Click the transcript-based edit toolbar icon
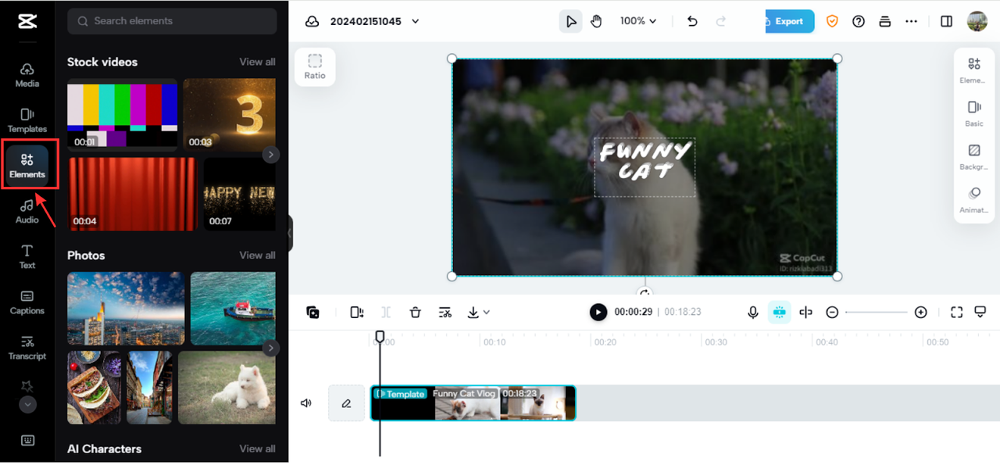 pos(445,312)
